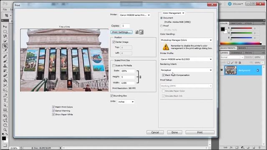
Task: Select the Document radio button
Action: 161,18
